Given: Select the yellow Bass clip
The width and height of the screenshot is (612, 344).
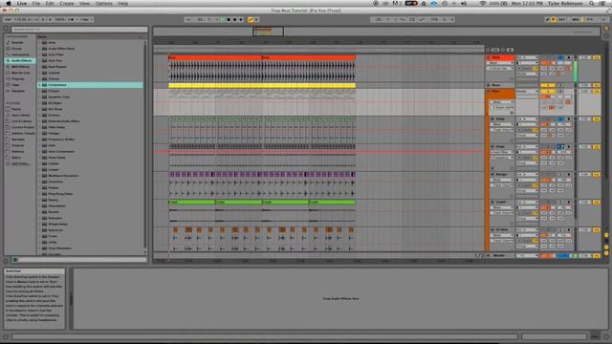Looking at the screenshot, I should (x=262, y=85).
